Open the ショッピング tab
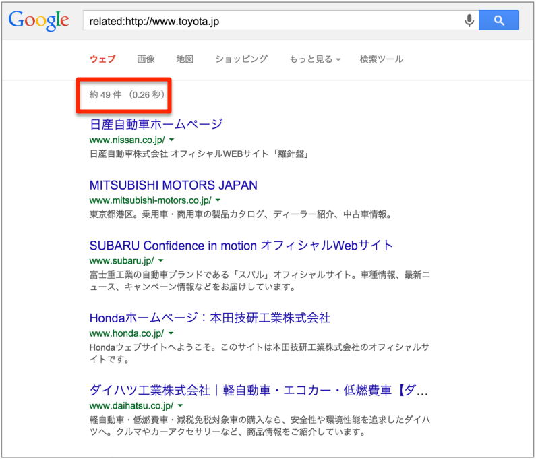The height and width of the screenshot is (460, 536). [241, 59]
